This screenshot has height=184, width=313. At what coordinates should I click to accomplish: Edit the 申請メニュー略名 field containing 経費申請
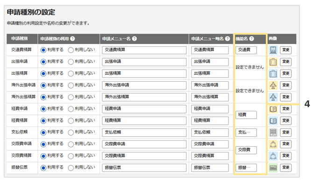click(x=210, y=109)
